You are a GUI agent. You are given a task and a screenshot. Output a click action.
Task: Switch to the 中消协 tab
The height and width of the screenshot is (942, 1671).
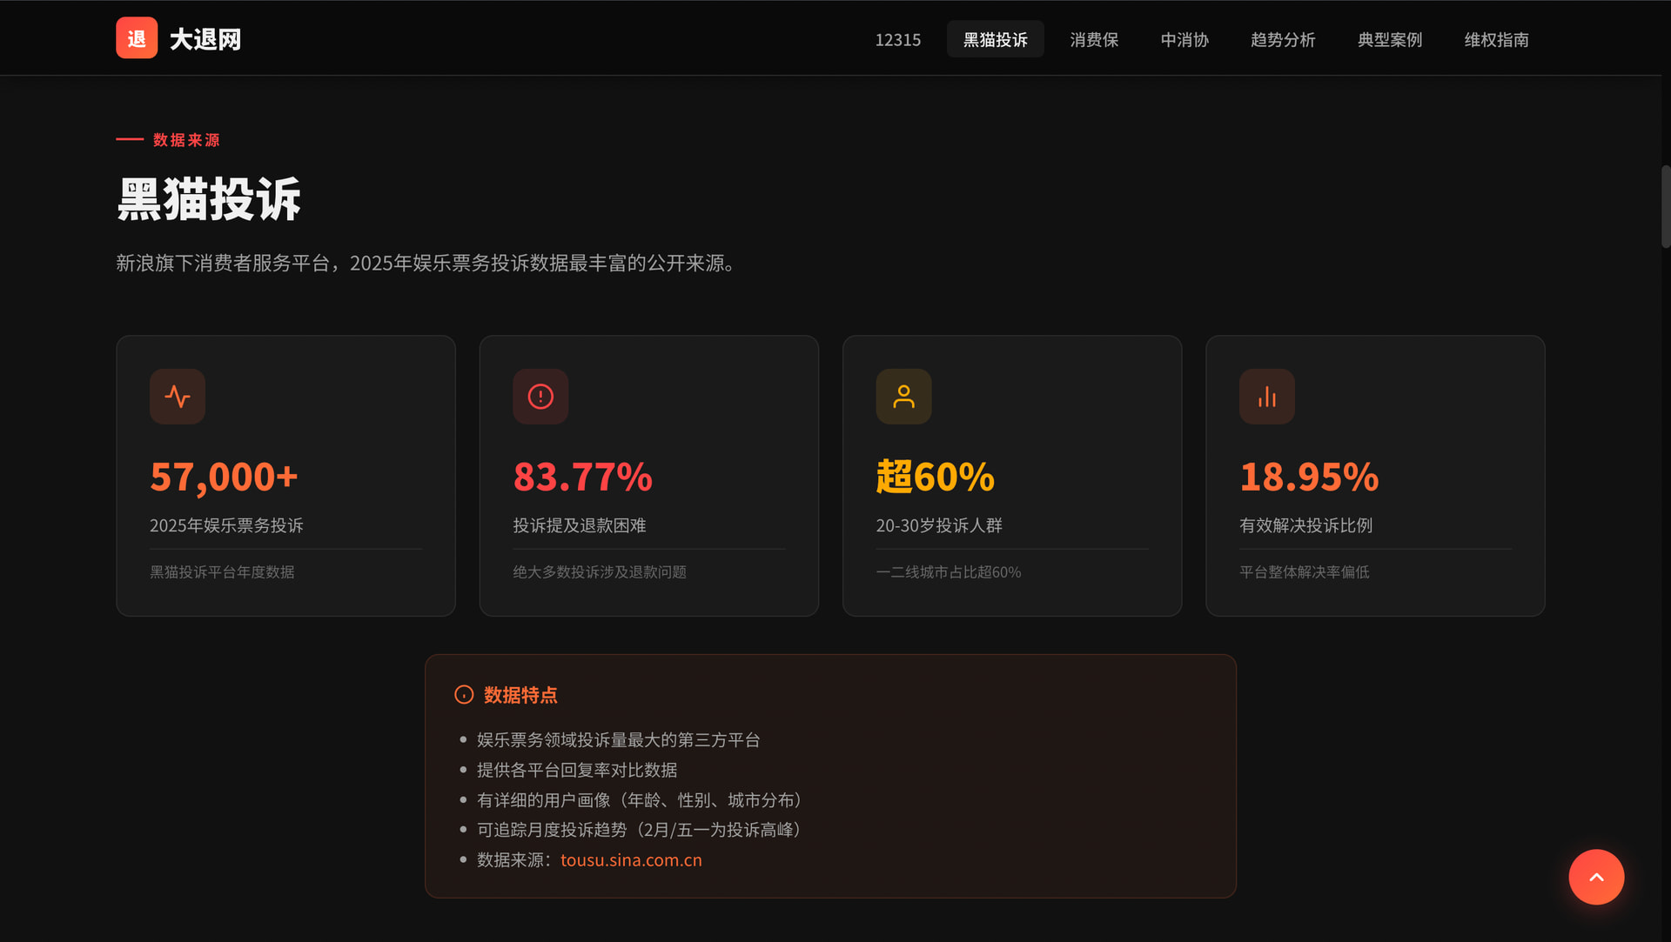(1184, 40)
